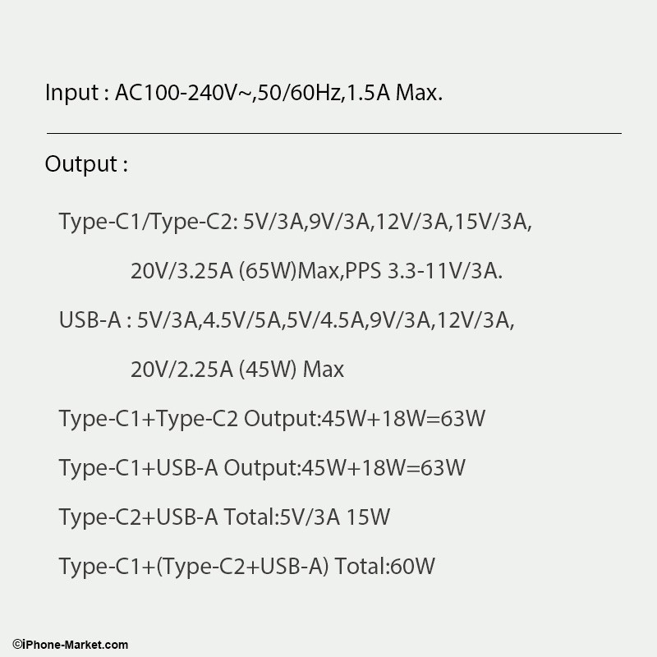Click the 'Type-C1/Type-C2:' label
This screenshot has height=657, width=657.
148,222
